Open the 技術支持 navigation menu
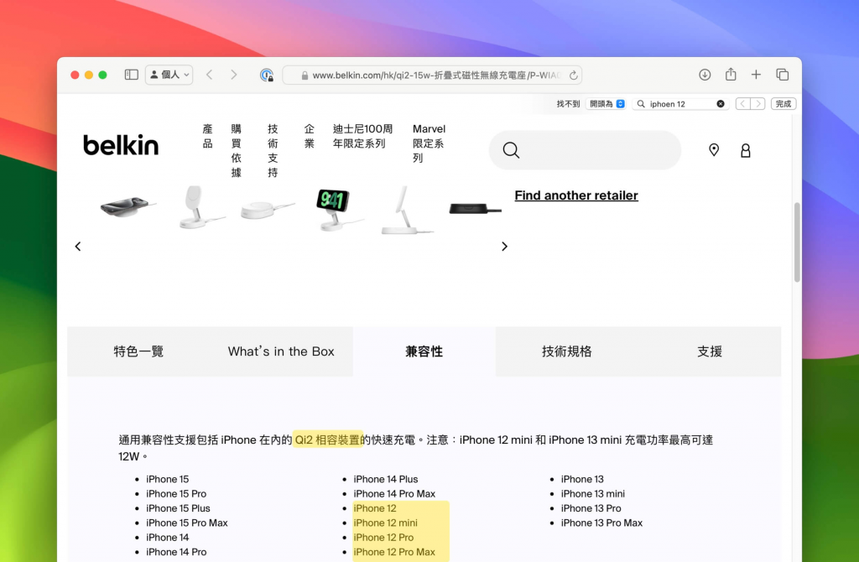The width and height of the screenshot is (859, 562). [273, 150]
